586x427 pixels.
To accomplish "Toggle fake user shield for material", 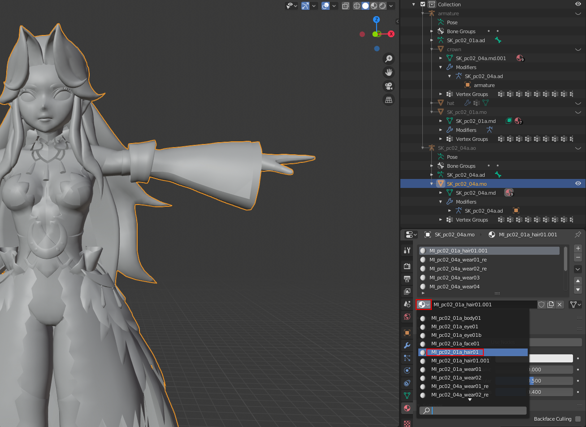I will point(542,305).
